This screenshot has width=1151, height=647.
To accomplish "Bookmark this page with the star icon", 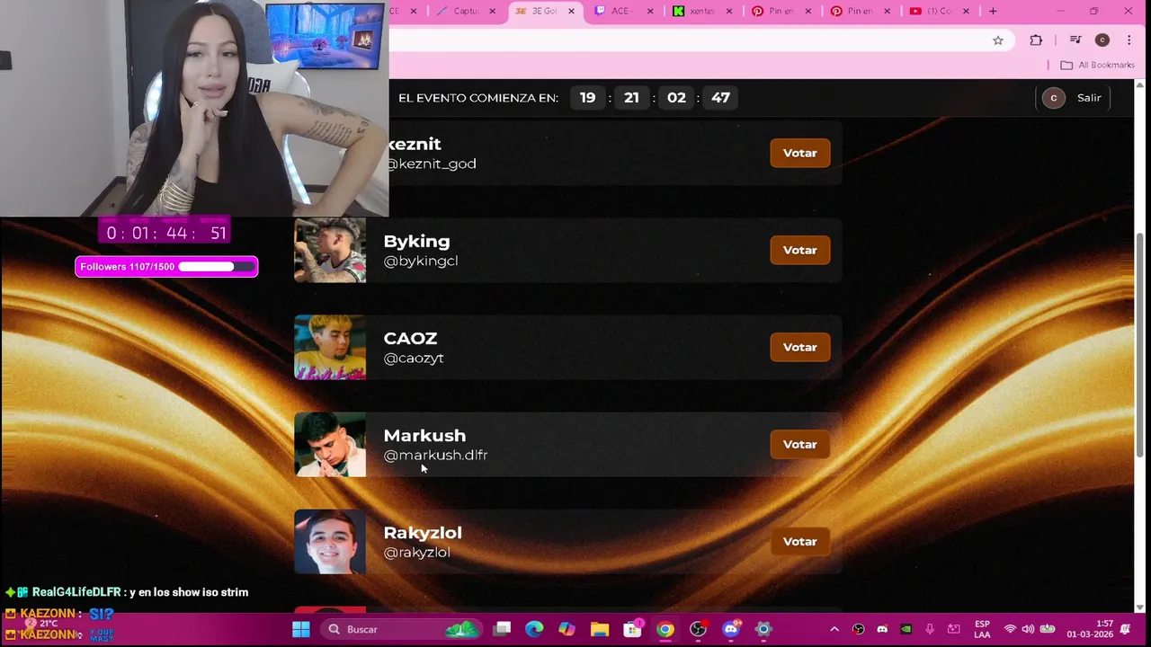I will point(998,40).
